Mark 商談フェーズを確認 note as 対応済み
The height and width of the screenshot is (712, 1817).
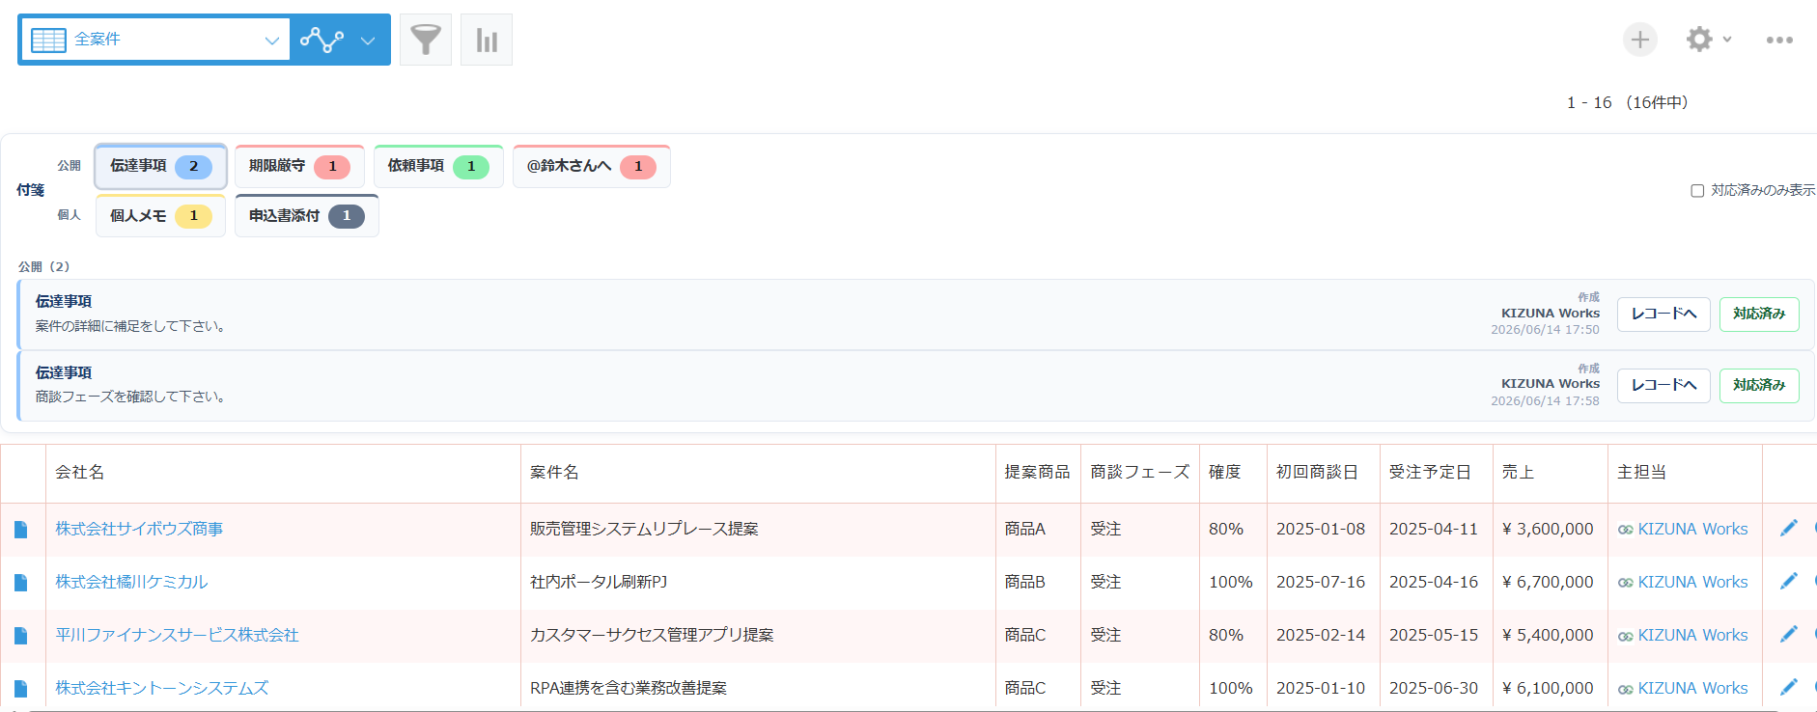click(1759, 386)
